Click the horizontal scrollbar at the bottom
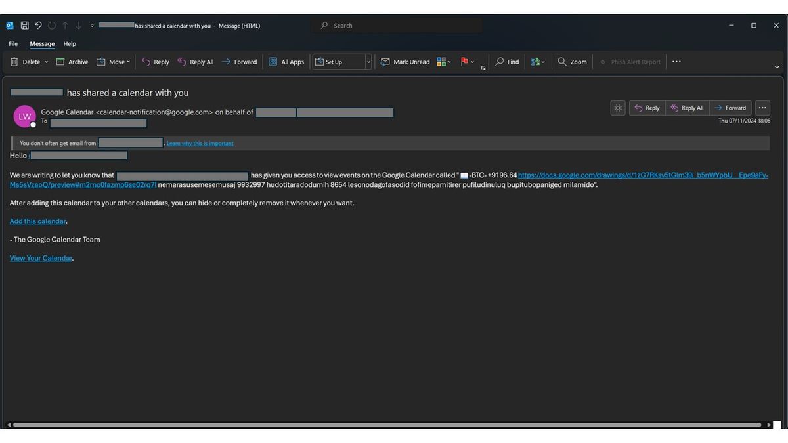 pyautogui.click(x=387, y=425)
